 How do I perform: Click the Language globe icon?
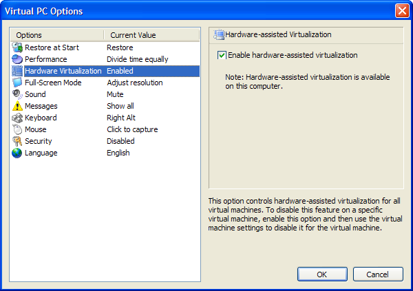17,153
